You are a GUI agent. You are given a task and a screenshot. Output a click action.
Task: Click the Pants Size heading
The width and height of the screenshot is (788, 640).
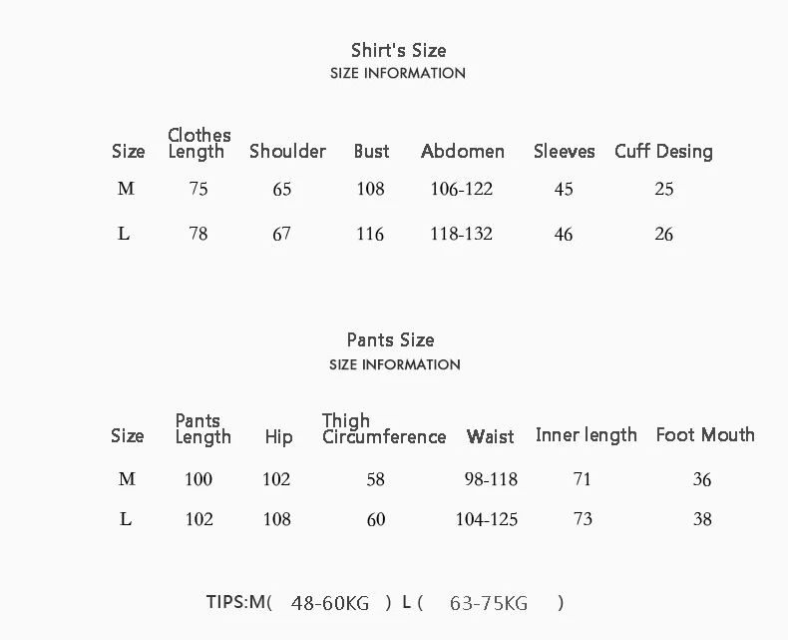pyautogui.click(x=390, y=340)
